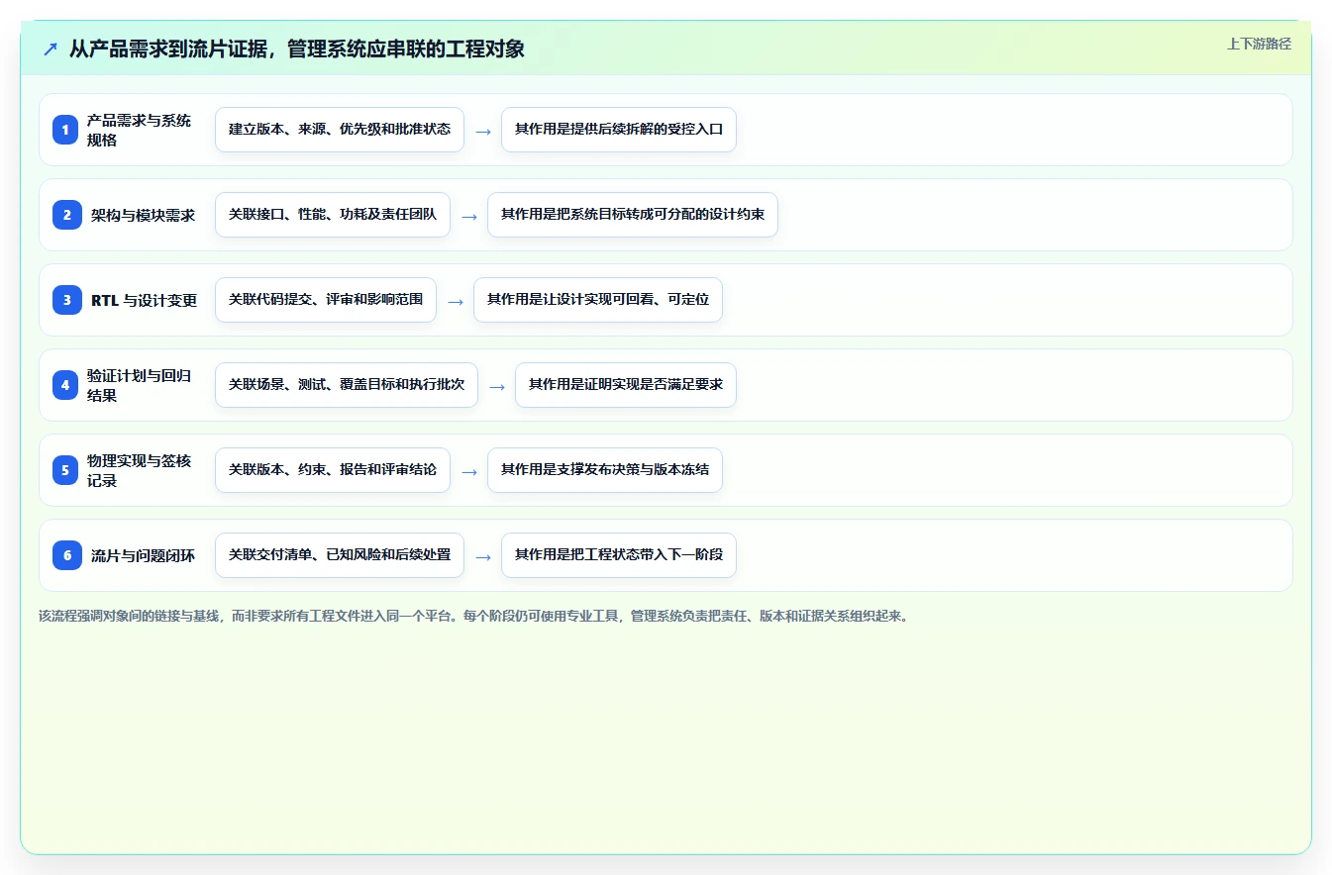Click the footnote starting with 该流程强调对象间的链接与基线

coord(473,616)
